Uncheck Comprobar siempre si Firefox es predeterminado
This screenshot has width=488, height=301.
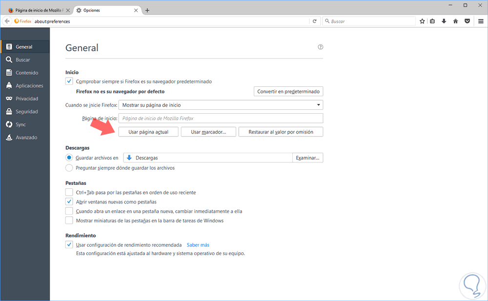pos(69,81)
